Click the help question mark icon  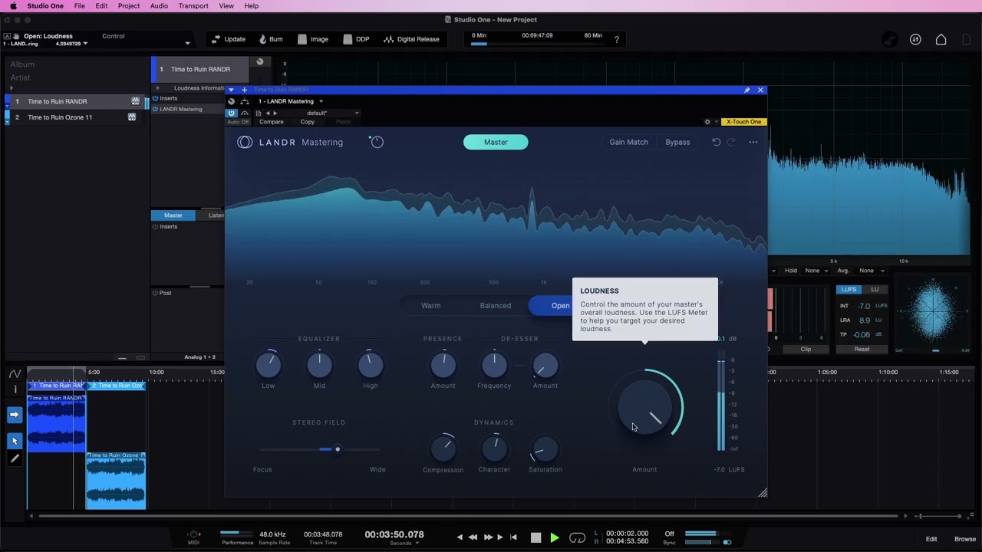point(616,40)
